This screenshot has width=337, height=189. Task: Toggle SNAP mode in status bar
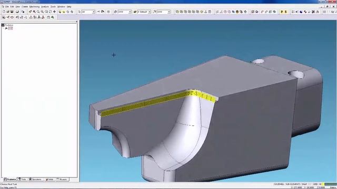coord(304,184)
